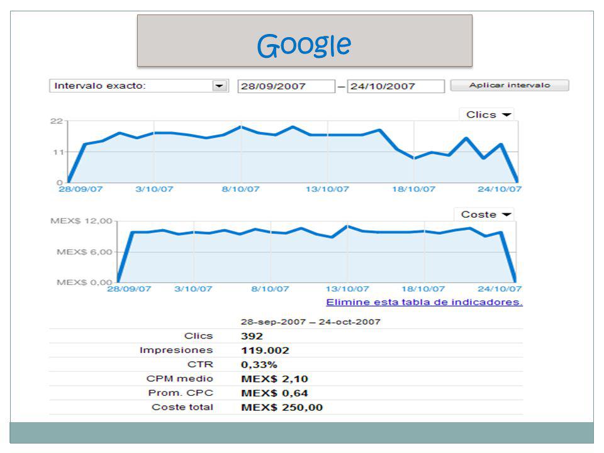Viewport: 604px width, 453px height.
Task: Select the Prom. CPC value MEX$ 0,64
Action: point(275,393)
